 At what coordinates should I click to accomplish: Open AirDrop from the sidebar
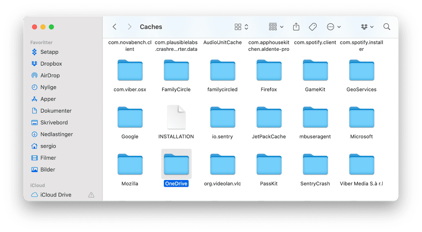pyautogui.click(x=46, y=76)
